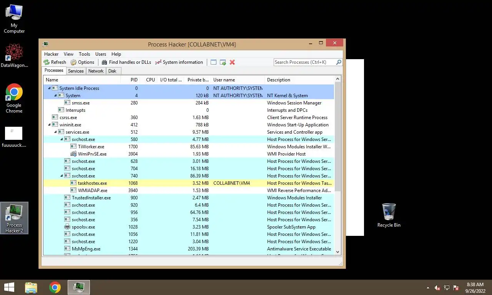This screenshot has height=295, width=492.
Task: Sort by I/O total column header
Action: click(171, 80)
